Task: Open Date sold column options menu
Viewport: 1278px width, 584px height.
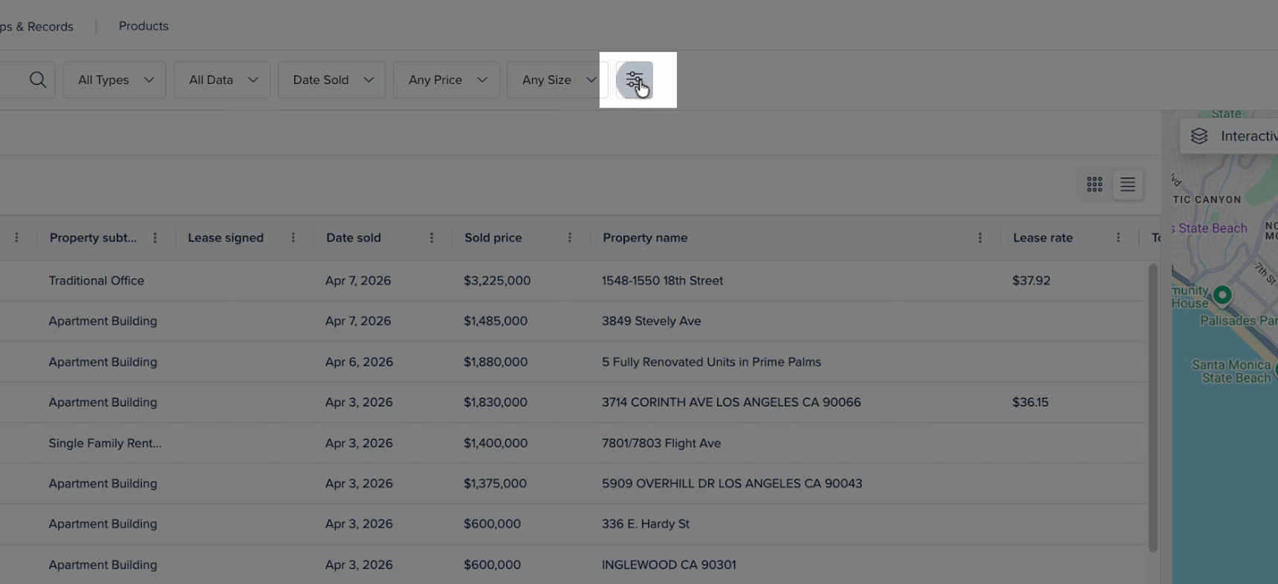Action: (431, 238)
